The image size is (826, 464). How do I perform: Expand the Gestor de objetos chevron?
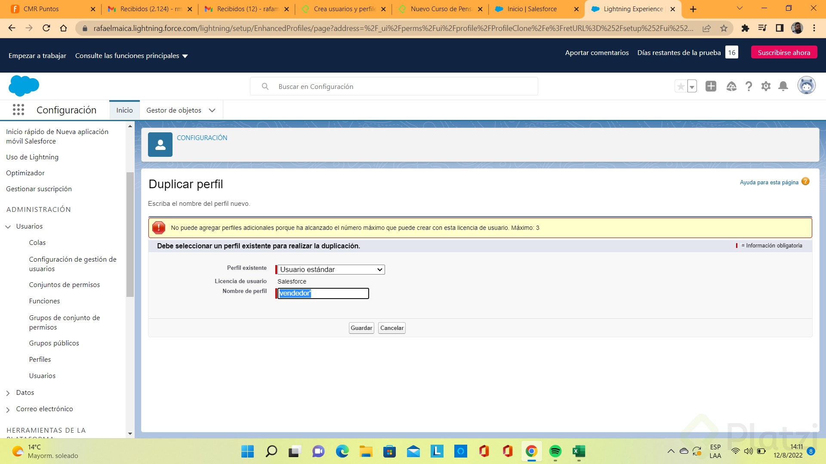tap(212, 110)
